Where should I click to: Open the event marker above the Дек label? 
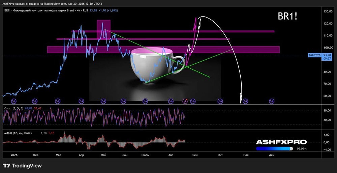coord(272,101)
